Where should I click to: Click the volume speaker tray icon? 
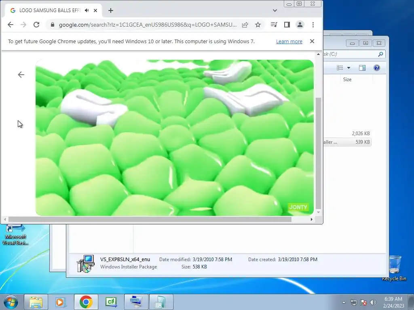click(373, 302)
